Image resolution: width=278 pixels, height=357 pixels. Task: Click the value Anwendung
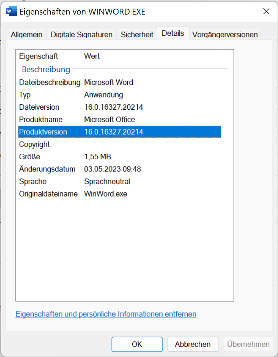click(x=103, y=95)
